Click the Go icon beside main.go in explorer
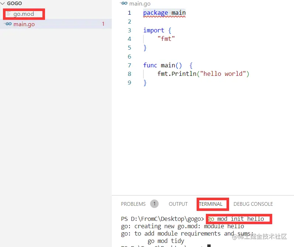 pyautogui.click(x=8, y=24)
